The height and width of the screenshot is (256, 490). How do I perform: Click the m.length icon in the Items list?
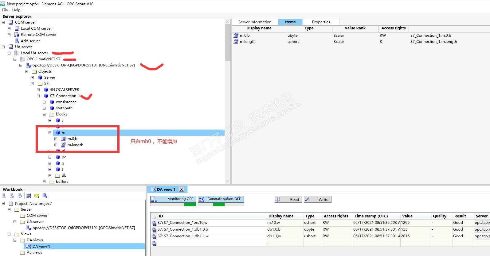coord(236,42)
